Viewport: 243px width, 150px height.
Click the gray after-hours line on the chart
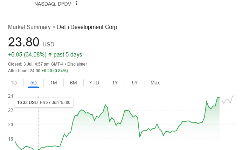click(x=228, y=100)
